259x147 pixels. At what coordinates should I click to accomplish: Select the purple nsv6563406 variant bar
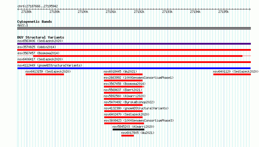[134, 44]
